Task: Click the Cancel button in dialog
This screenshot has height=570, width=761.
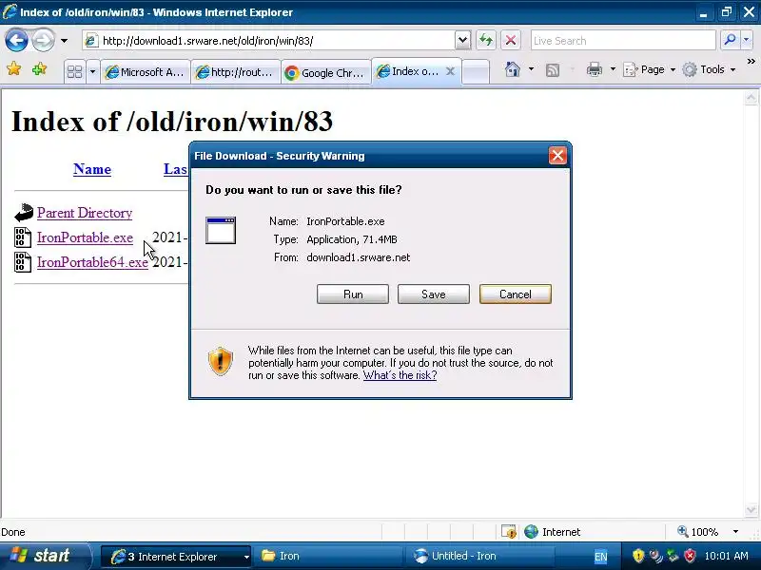Action: pos(516,294)
